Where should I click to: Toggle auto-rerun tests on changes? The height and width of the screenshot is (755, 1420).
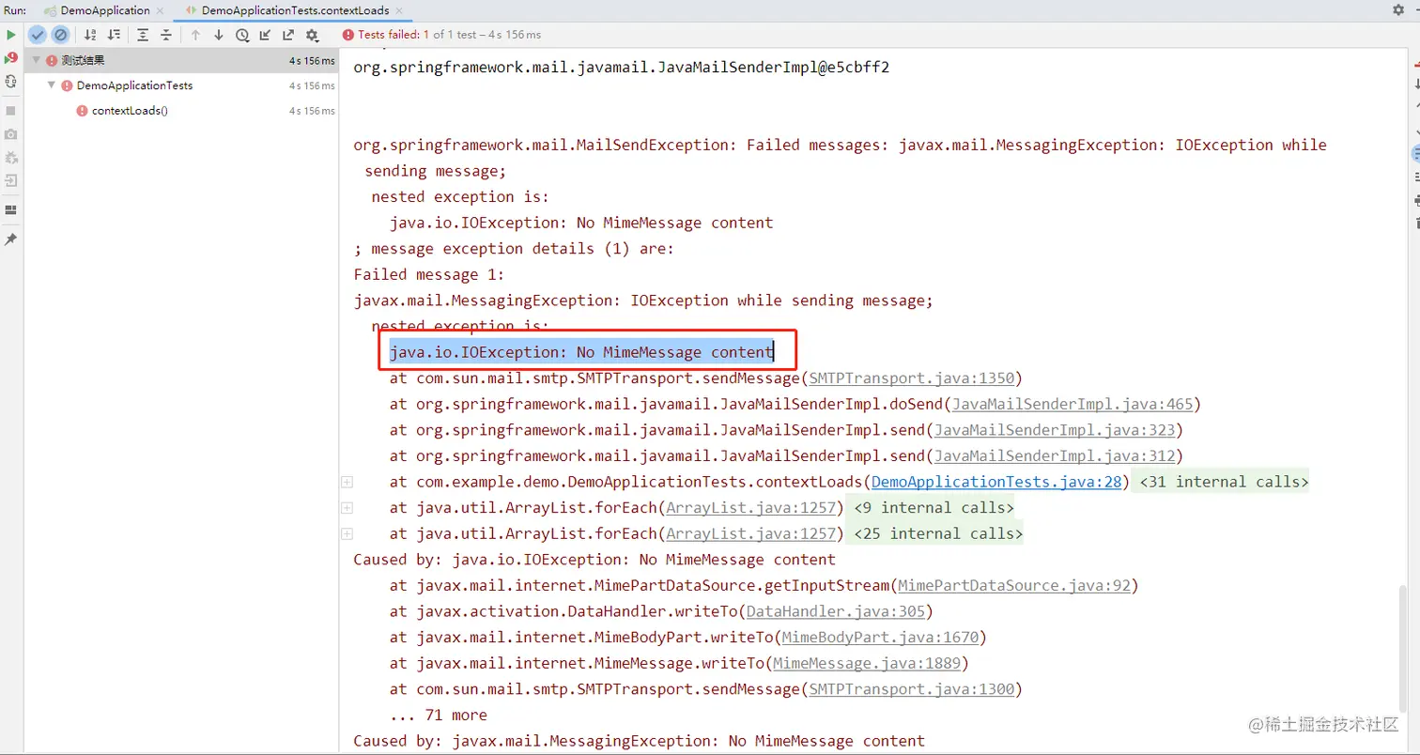pyautogui.click(x=9, y=83)
